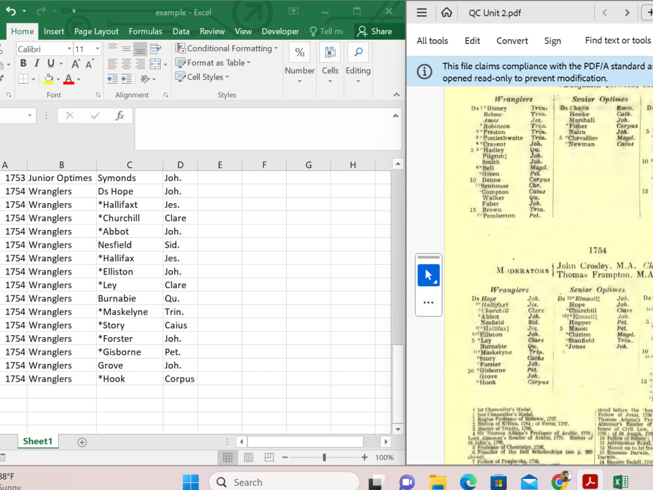This screenshot has height=490, width=653.
Task: Collapse the Excel ribbon
Action: pyautogui.click(x=396, y=95)
